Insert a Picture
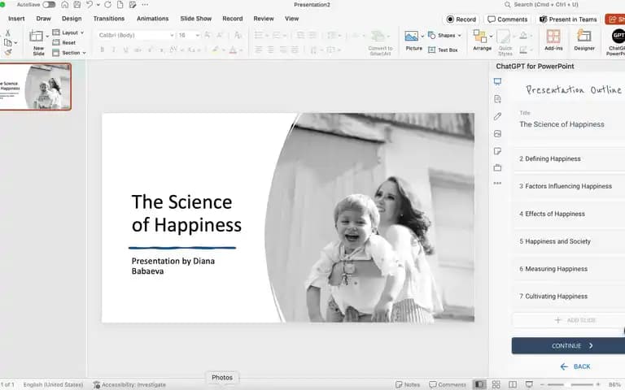Image resolution: width=625 pixels, height=390 pixels. click(413, 41)
